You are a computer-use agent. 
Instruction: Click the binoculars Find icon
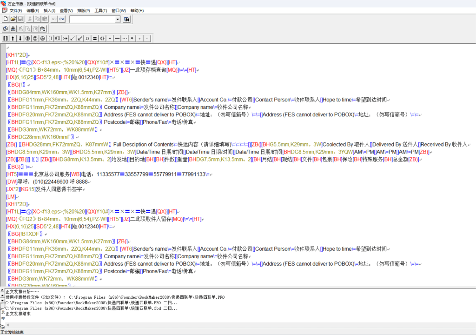tap(126, 19)
